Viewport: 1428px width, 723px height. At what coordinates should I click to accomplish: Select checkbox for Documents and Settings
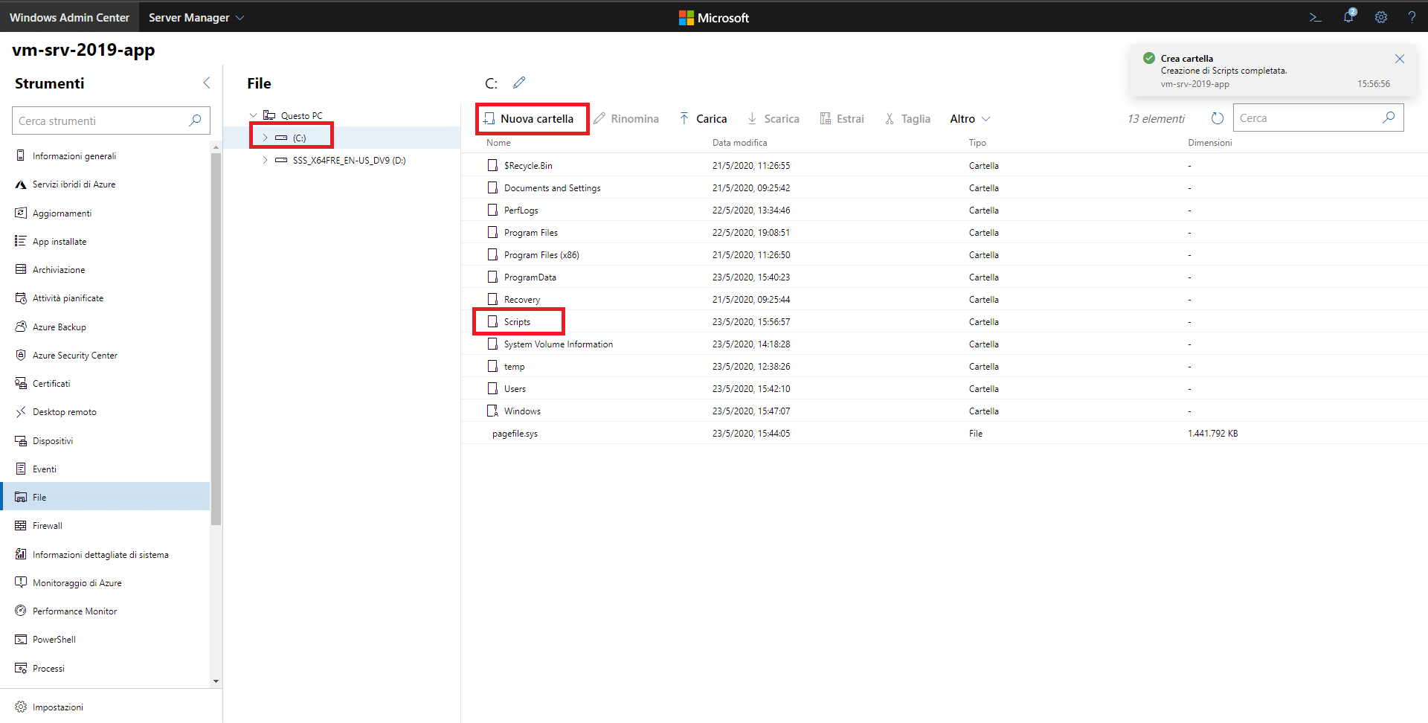coord(492,187)
